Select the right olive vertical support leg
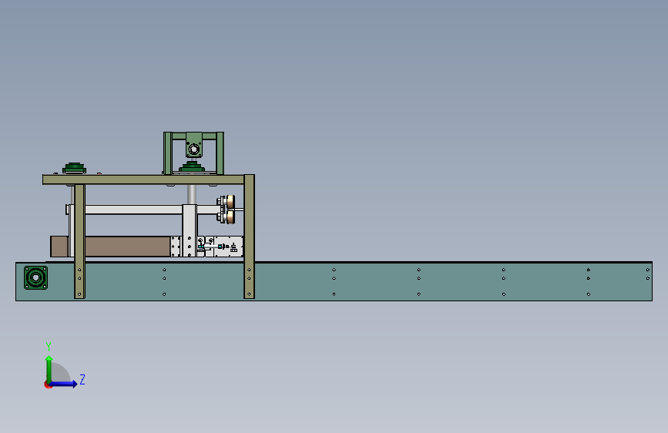The image size is (668, 433). point(249,237)
